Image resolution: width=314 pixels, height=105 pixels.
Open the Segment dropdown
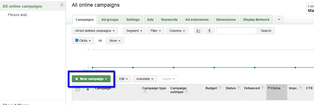134,31
